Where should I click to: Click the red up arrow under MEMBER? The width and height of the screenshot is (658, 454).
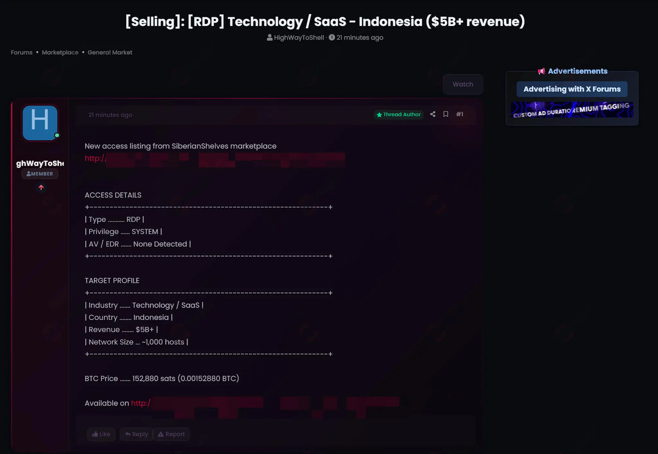click(x=41, y=187)
